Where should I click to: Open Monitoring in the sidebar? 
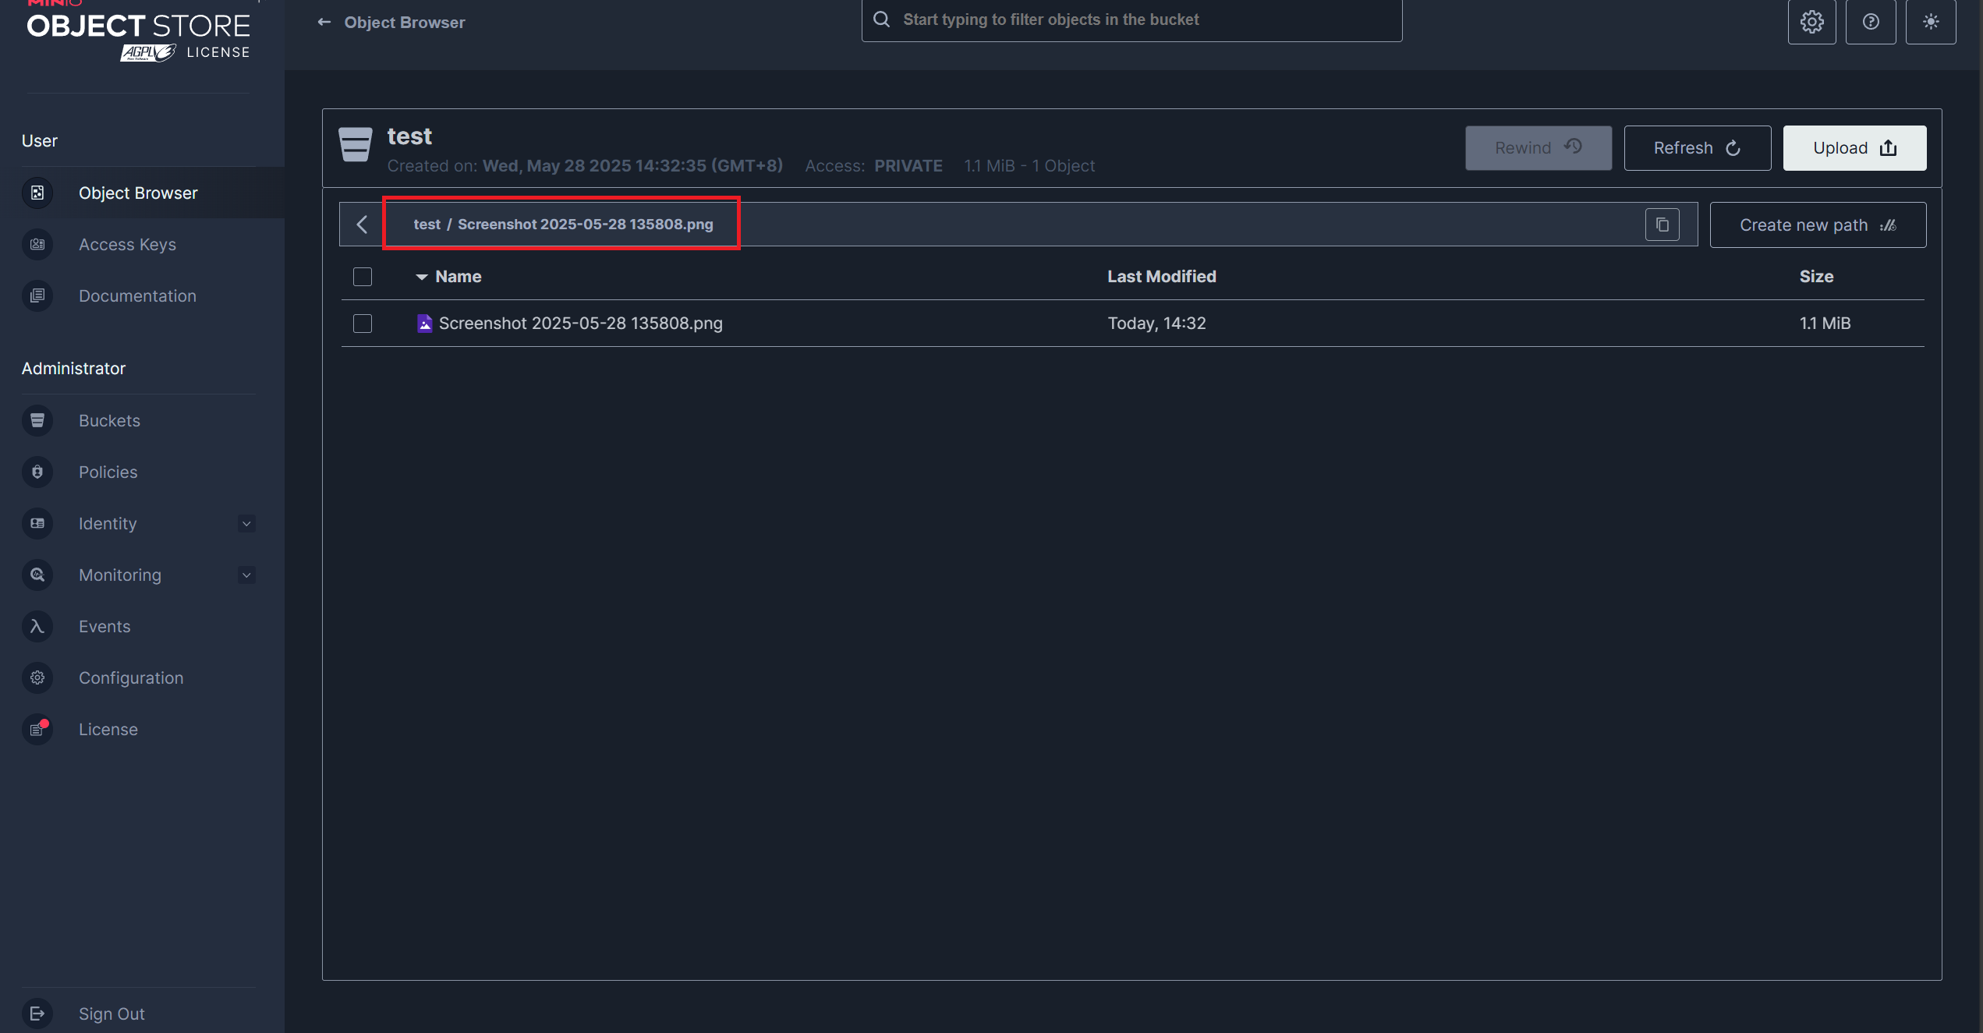click(x=120, y=575)
